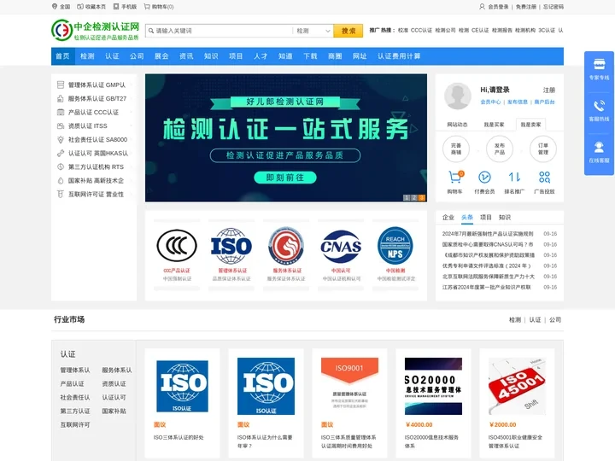Click the 会员登录 user icon
615x461 pixels.
coord(482,6)
